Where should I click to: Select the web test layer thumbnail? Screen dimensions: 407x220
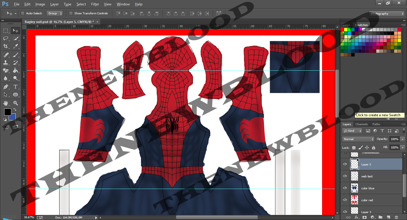pos(355,176)
